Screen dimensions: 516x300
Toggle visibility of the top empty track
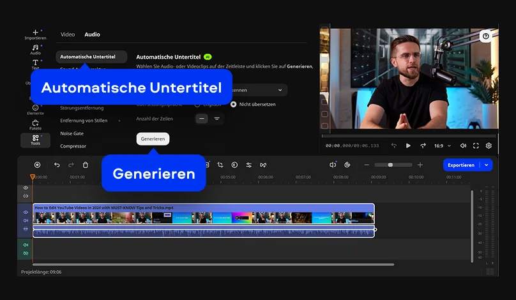click(x=26, y=188)
